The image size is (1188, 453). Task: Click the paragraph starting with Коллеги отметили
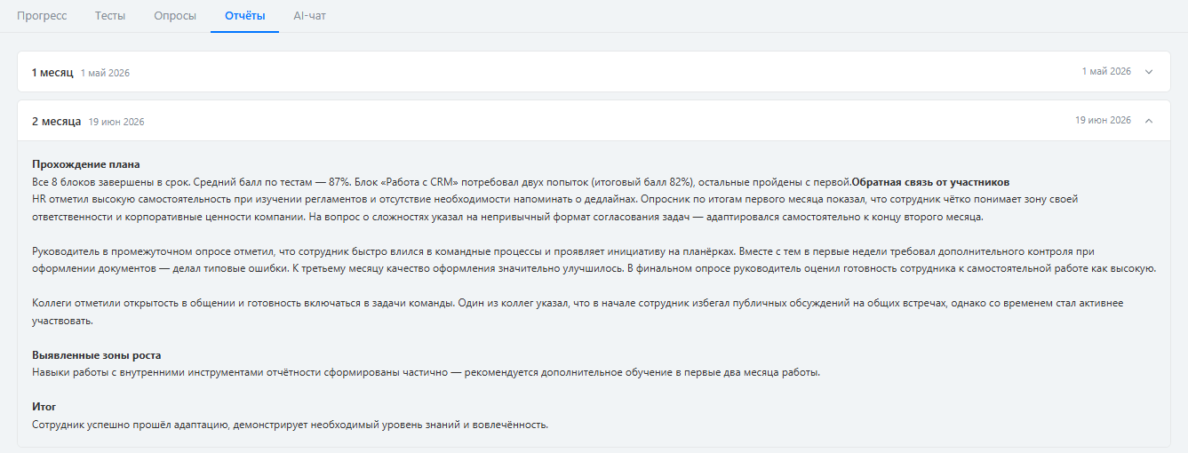[x=569, y=312]
